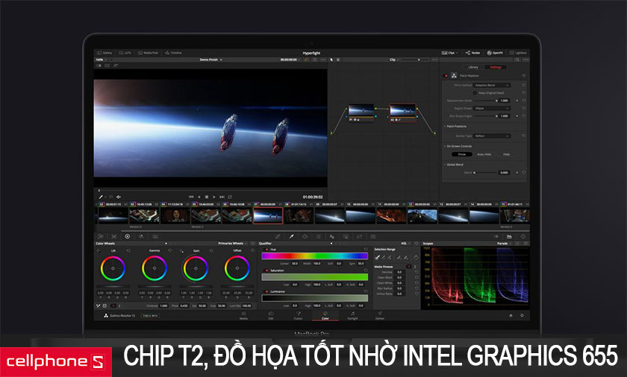
Task: Open Fill-in Method Adaptive Blend dropdown
Action: pos(492,85)
